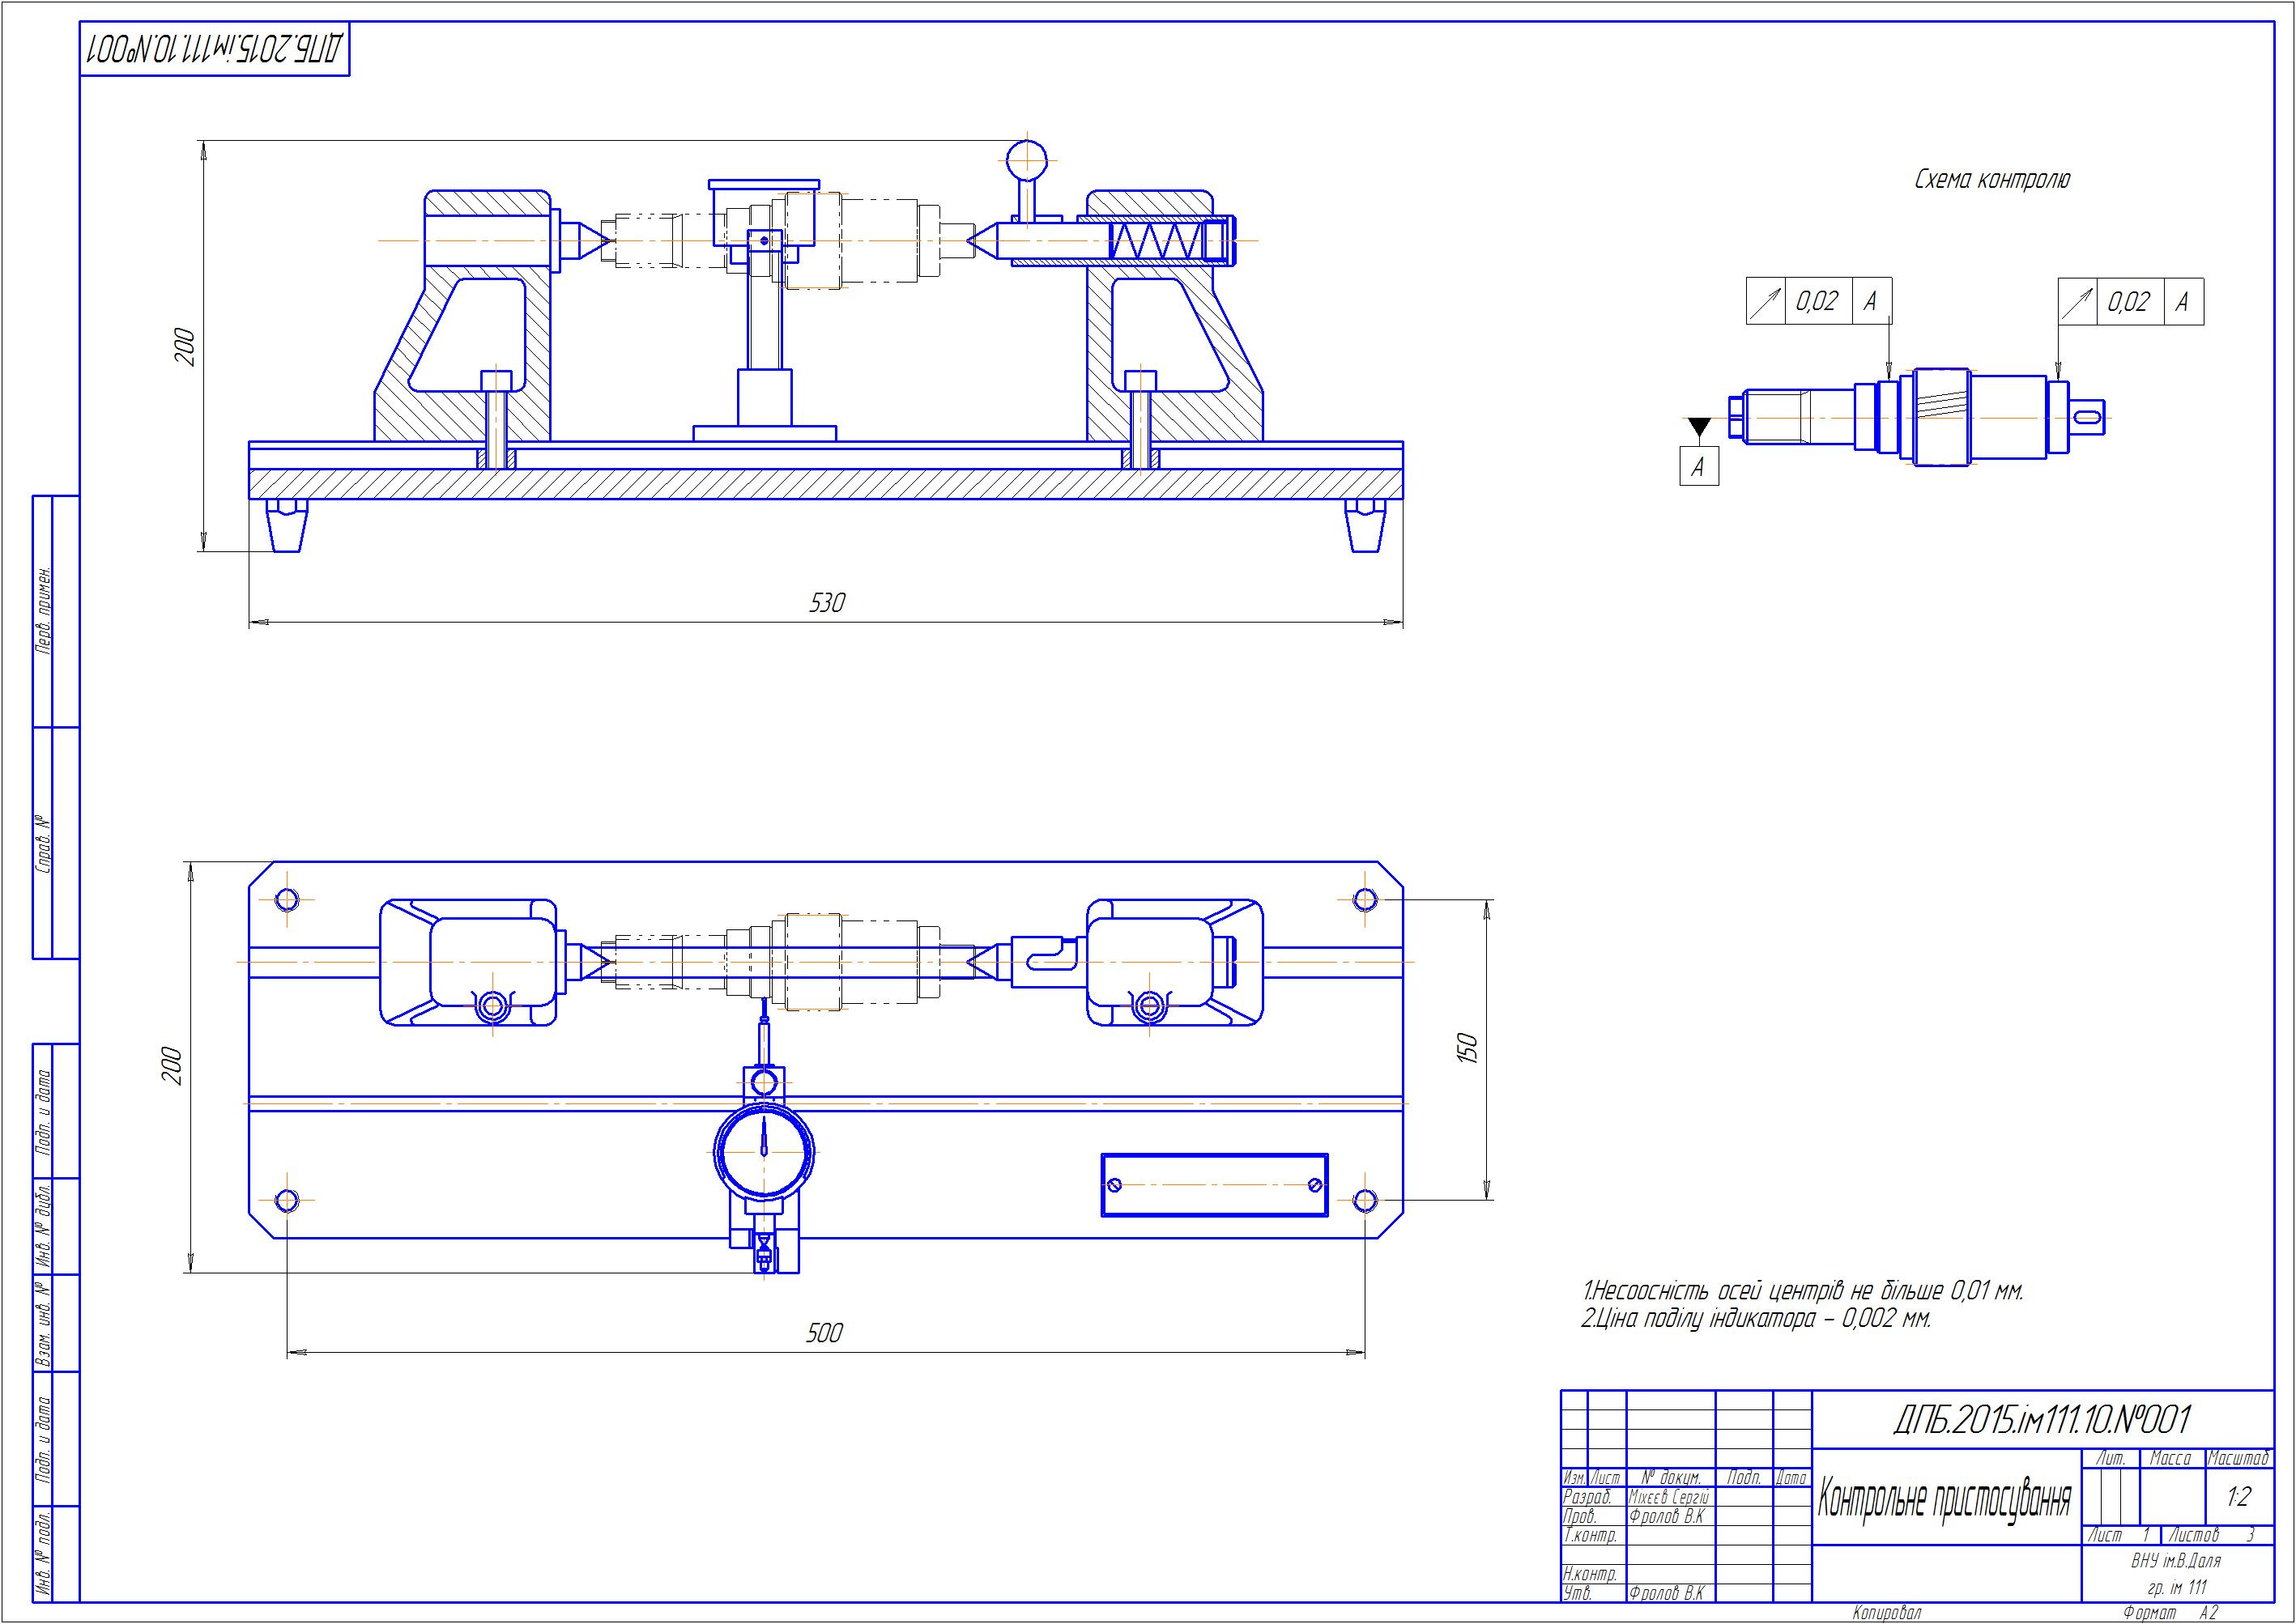The image size is (2296, 1624).
Task: Click note 1 'Несоосність осей центрів'
Action: pos(1802,1292)
